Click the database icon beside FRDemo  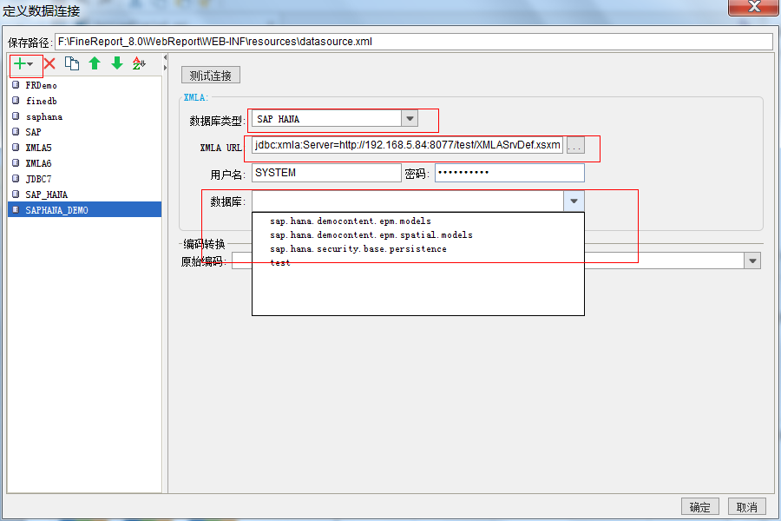[15, 85]
